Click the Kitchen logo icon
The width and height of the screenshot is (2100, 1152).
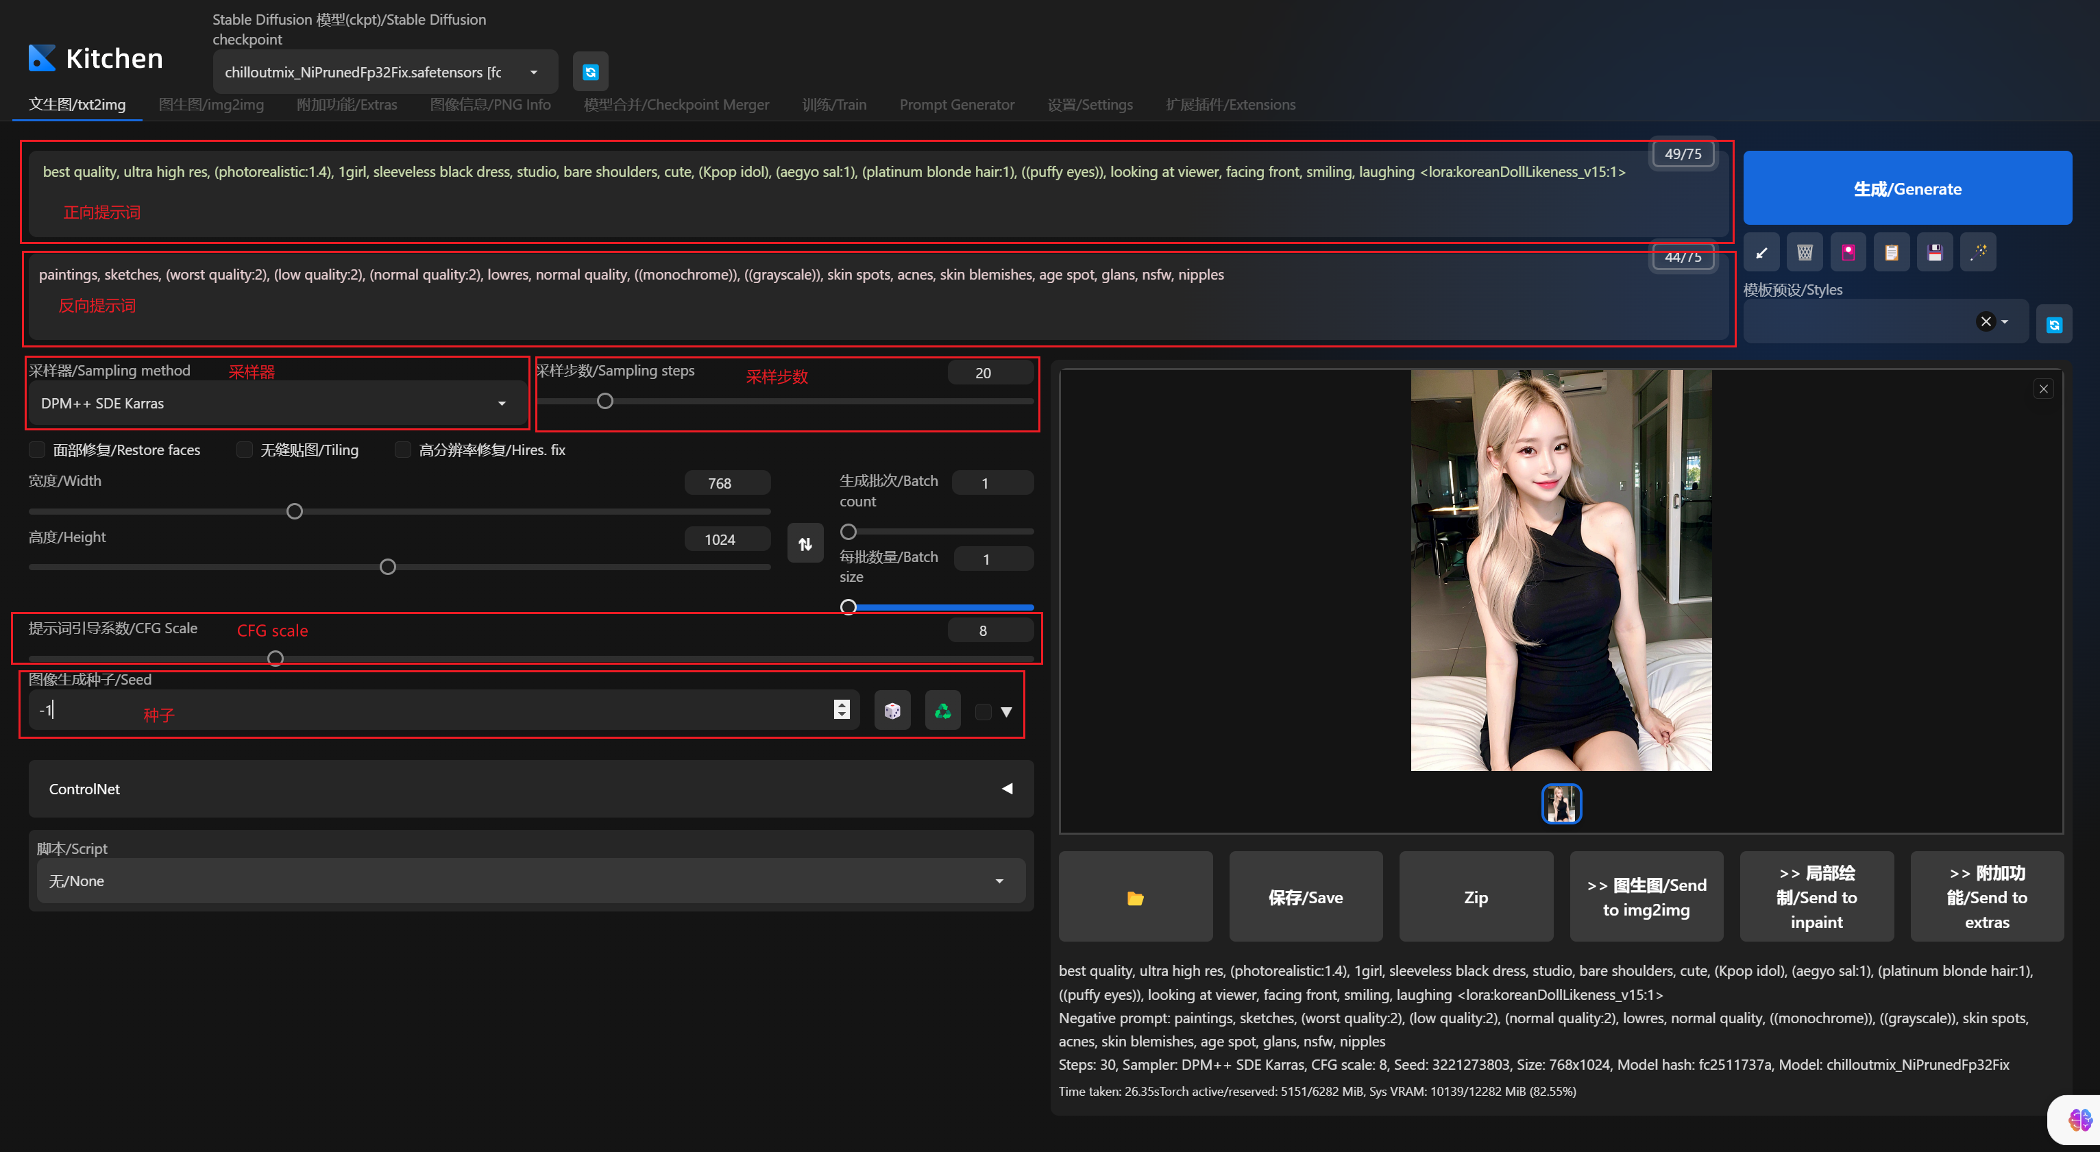pyautogui.click(x=42, y=58)
